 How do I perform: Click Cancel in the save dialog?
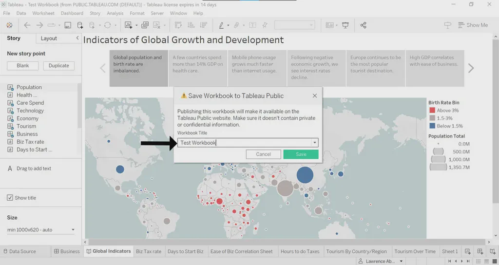[x=263, y=154]
